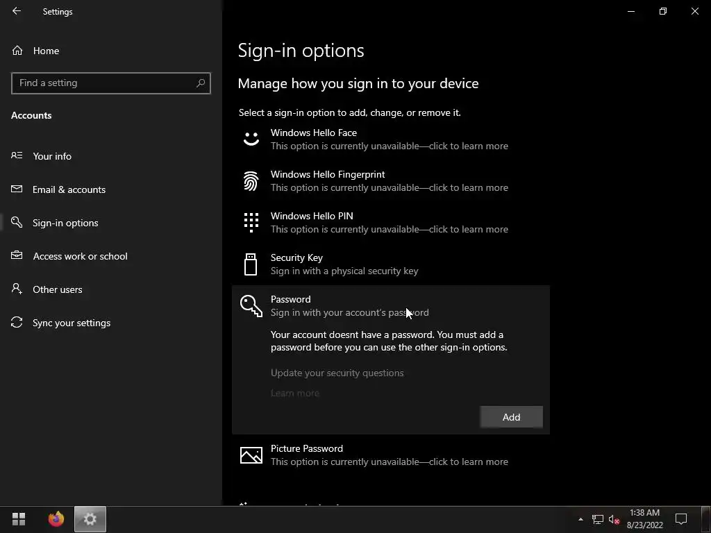Click the large key icon beside Password
The height and width of the screenshot is (533, 711).
pyautogui.click(x=251, y=306)
